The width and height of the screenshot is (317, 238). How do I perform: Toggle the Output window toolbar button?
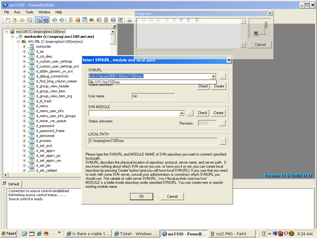click(46, 20)
